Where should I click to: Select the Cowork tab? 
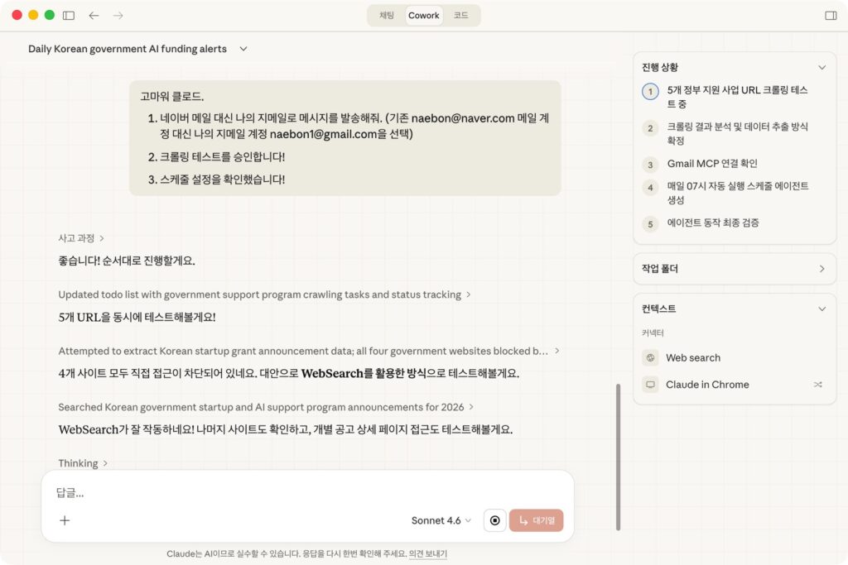coord(423,16)
